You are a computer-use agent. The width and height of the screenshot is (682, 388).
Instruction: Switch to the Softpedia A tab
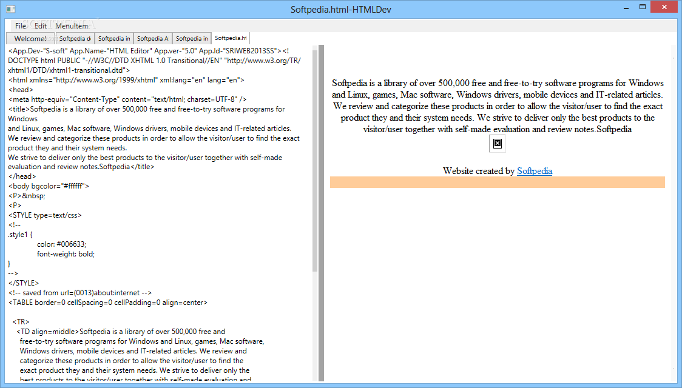(153, 39)
